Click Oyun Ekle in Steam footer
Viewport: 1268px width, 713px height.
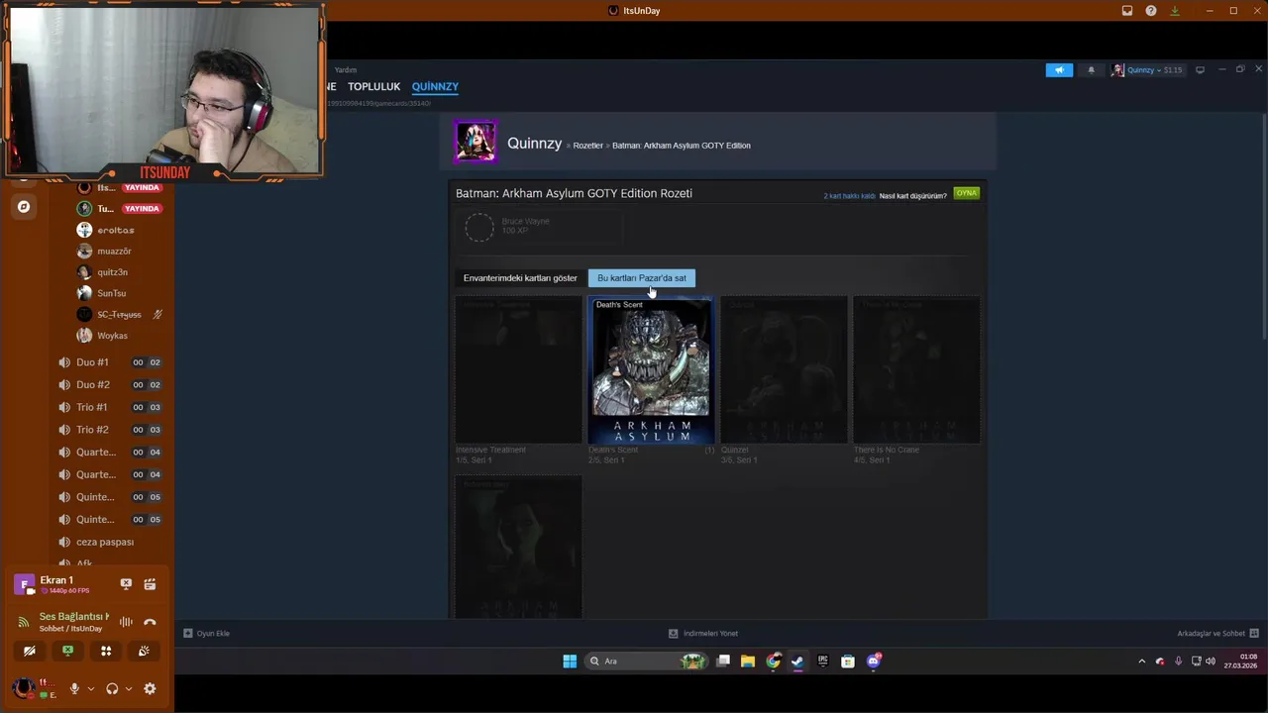[206, 633]
